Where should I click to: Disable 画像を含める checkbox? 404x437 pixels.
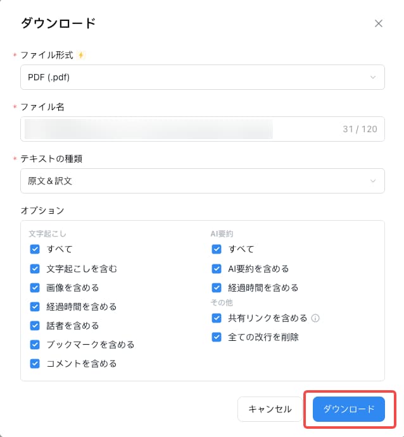[35, 287]
